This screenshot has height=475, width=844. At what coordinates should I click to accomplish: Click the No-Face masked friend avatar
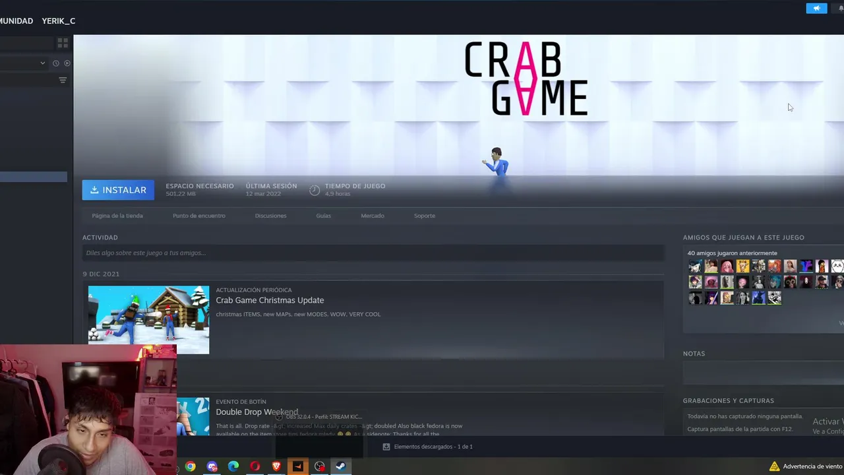pyautogui.click(x=806, y=282)
